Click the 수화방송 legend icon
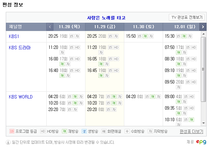This screenshot has width=209, height=147. coord(127,131)
